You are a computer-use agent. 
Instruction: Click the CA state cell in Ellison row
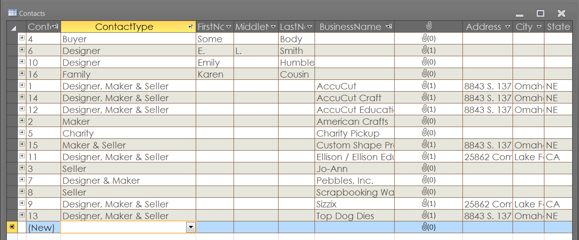coord(559,157)
